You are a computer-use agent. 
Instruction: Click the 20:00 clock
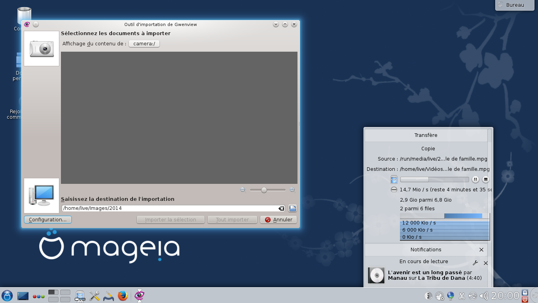(x=505, y=296)
